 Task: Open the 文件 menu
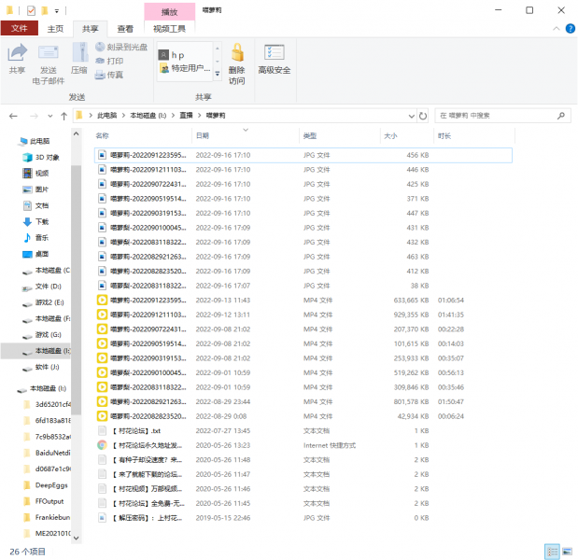(x=19, y=29)
